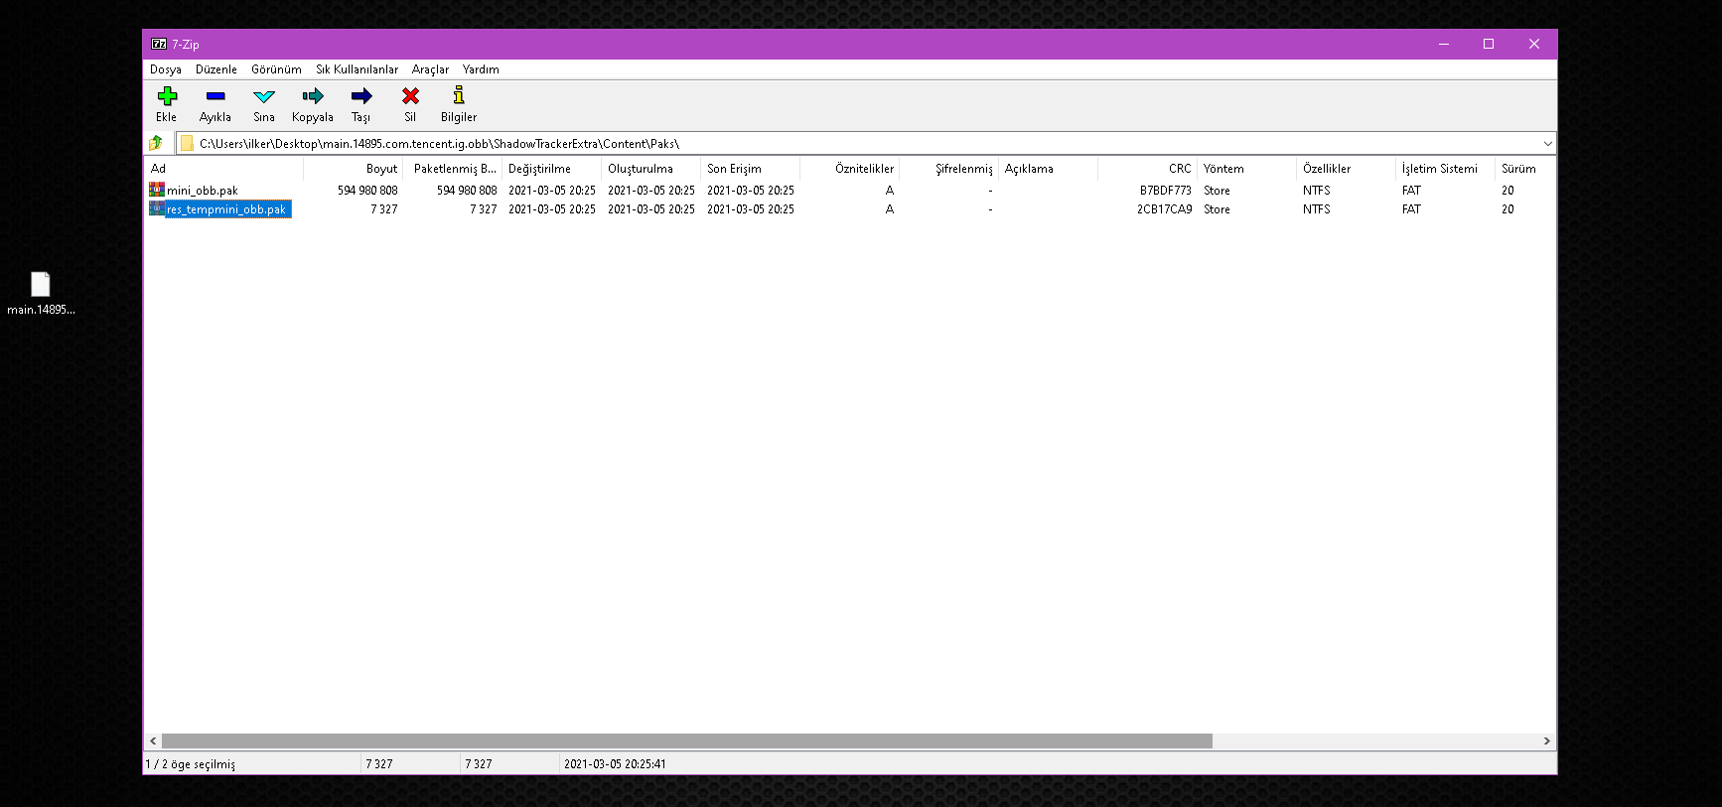Click the 594 980 808 Boyut size value

tap(367, 191)
